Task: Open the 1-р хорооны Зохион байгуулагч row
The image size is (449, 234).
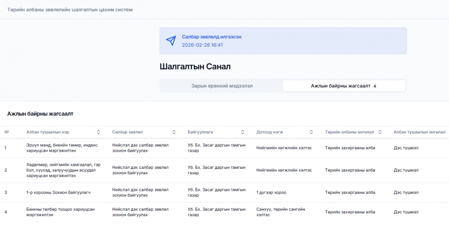Action: click(x=224, y=193)
